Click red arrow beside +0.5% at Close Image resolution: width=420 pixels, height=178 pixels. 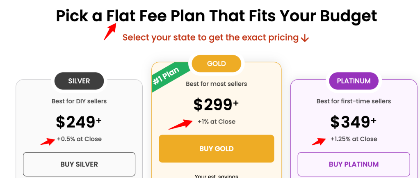[x=47, y=141]
